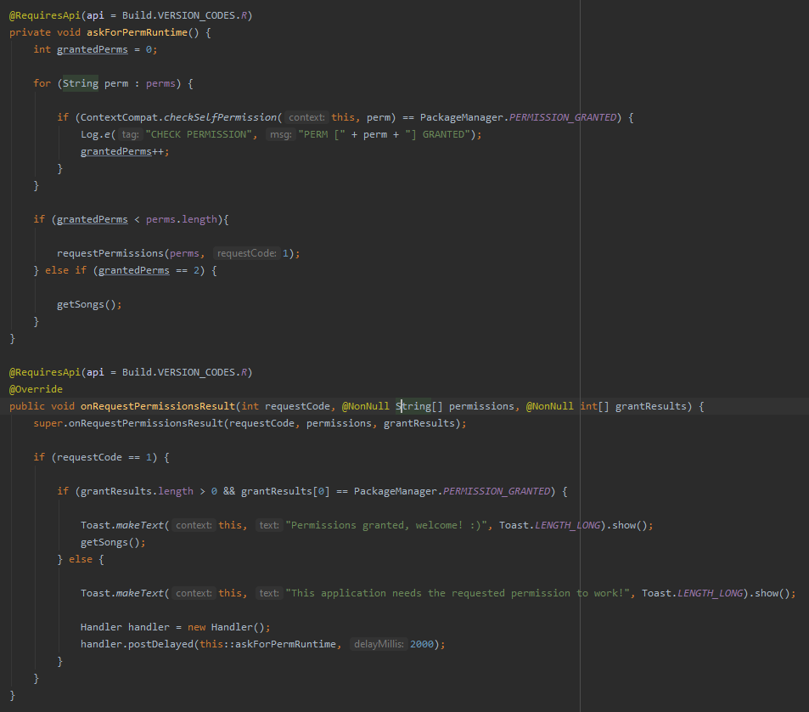This screenshot has width=809, height=712.
Task: Click the "requestCode:" inlay hint
Action: (247, 253)
